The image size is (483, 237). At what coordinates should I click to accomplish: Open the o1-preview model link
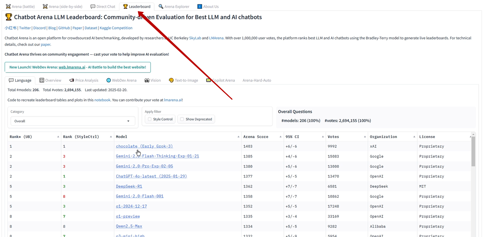click(x=128, y=216)
